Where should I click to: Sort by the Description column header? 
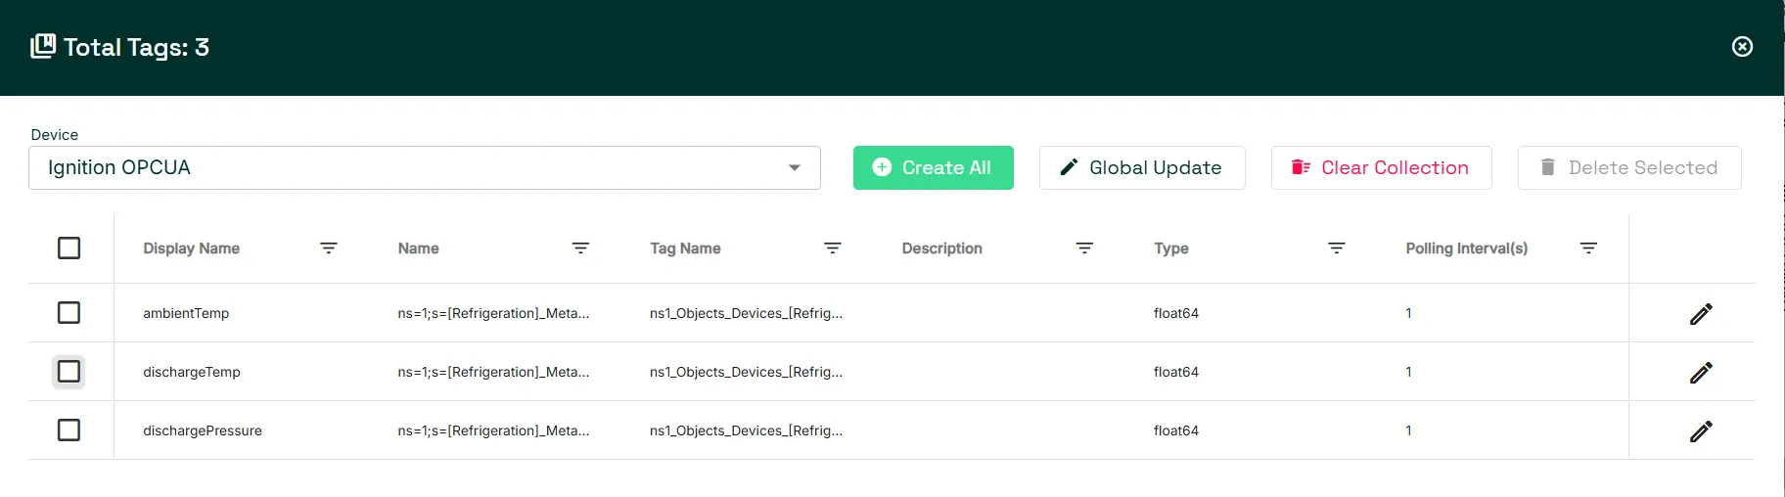tap(942, 248)
